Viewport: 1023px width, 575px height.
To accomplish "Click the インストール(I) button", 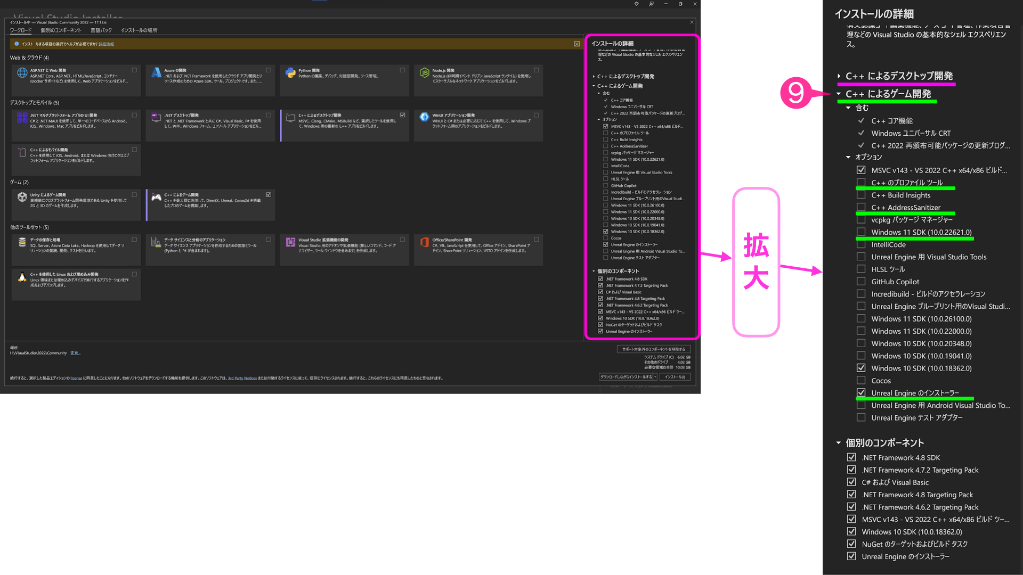I will pos(675,377).
